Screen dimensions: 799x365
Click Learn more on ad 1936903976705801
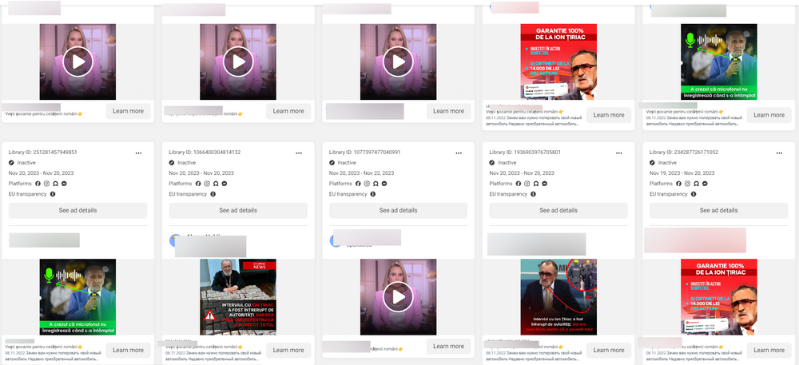pos(609,351)
